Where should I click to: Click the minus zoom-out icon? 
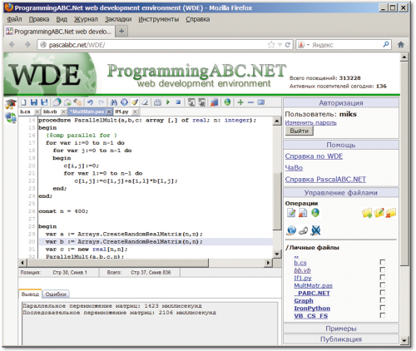click(250, 102)
